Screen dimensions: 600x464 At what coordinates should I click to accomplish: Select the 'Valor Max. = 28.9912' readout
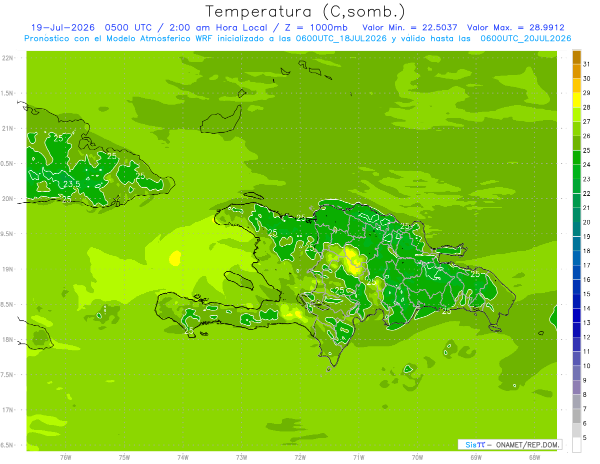pyautogui.click(x=516, y=28)
